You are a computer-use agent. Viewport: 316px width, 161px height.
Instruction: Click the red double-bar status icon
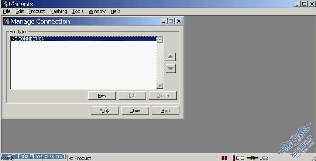tap(224, 158)
